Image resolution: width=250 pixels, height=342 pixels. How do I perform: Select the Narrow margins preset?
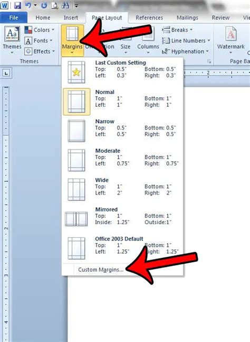pyautogui.click(x=122, y=131)
